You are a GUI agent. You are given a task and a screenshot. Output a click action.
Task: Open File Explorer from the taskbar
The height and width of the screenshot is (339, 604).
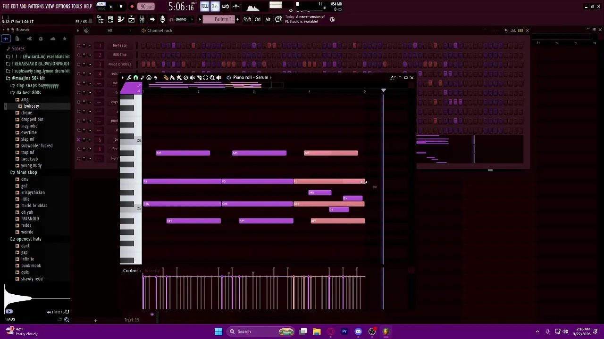point(317,331)
